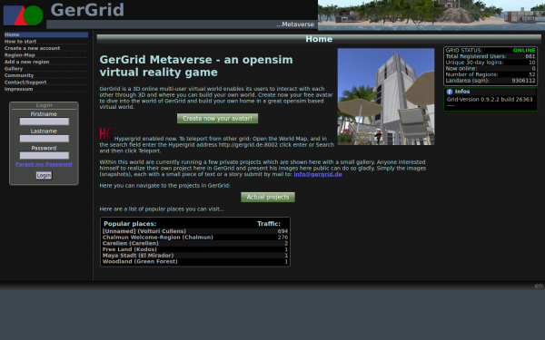This screenshot has width=545, height=340.
Task: Visit the Community page
Action: coord(19,75)
